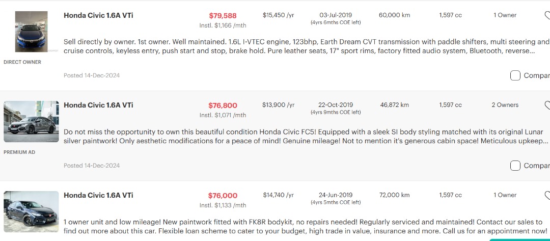The image size is (550, 241).
Task: Click the $76,800 price
Action: coord(223,105)
